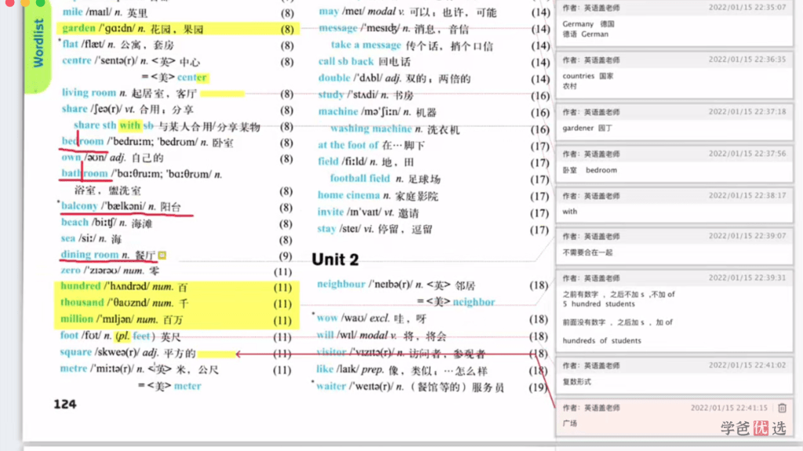Click the American spelling 'meter'

187,386
